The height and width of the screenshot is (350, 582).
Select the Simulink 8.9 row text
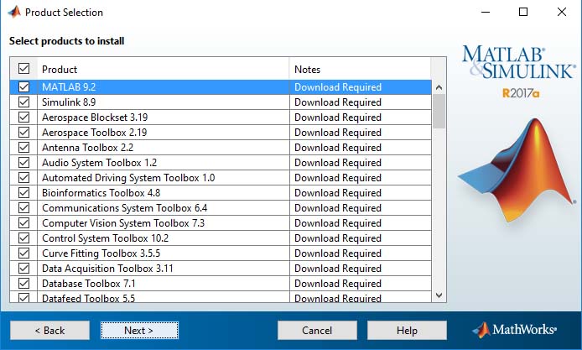click(69, 102)
